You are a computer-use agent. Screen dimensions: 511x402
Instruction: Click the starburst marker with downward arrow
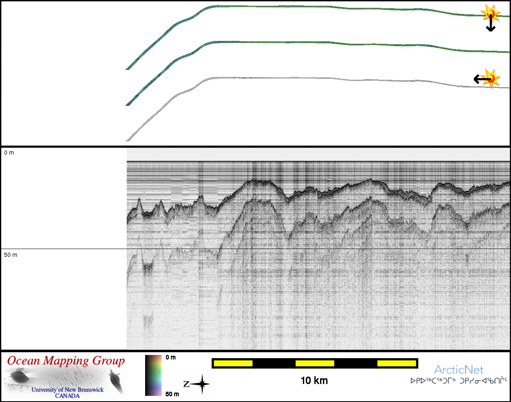tap(490, 14)
